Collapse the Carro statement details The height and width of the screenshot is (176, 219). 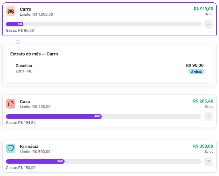click(208, 24)
